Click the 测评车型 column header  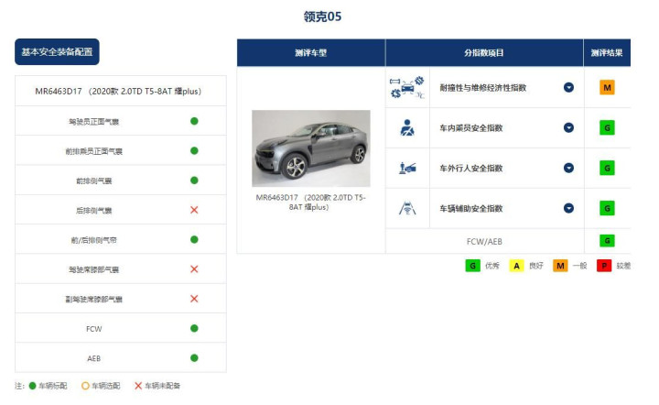(x=311, y=53)
